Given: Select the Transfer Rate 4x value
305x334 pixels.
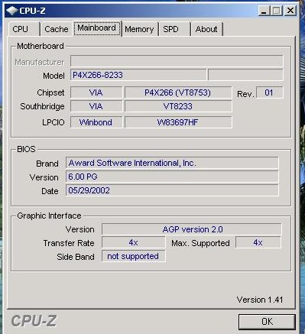Looking at the screenshot, I should coord(134,242).
